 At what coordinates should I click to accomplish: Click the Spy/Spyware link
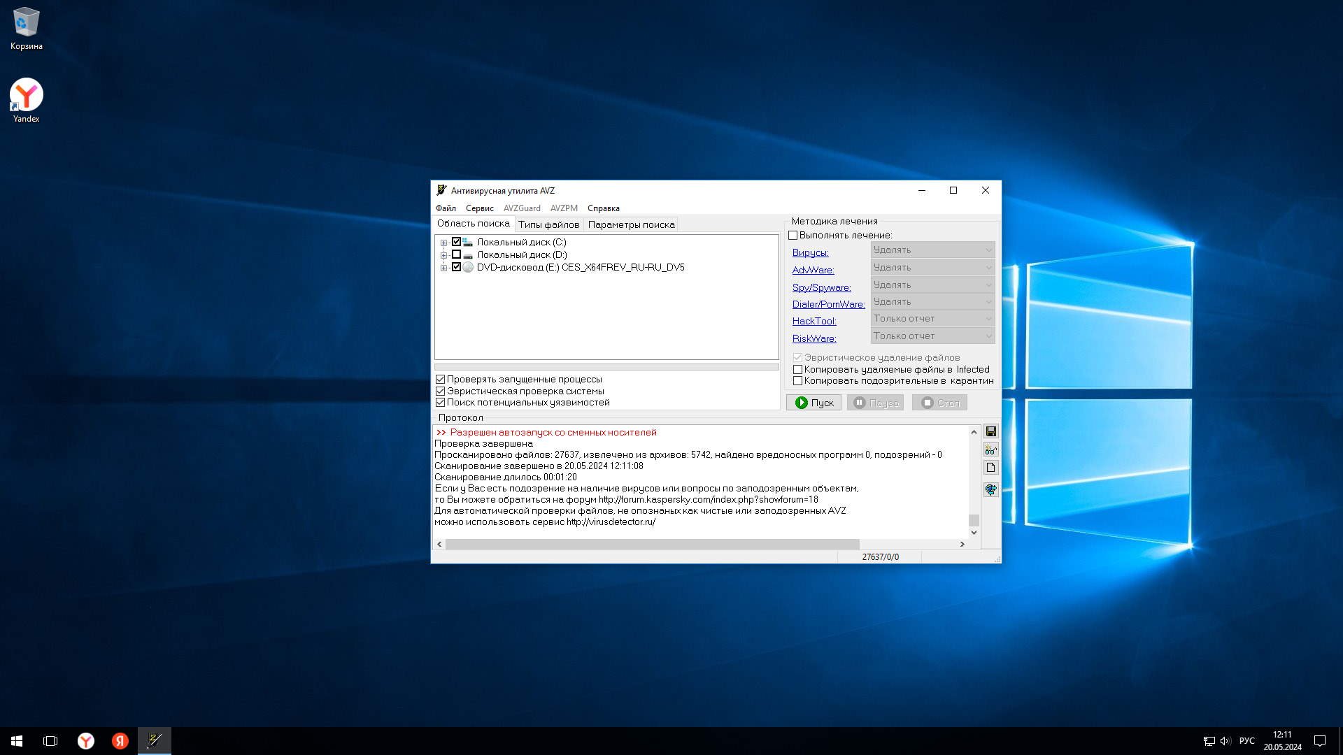point(821,287)
